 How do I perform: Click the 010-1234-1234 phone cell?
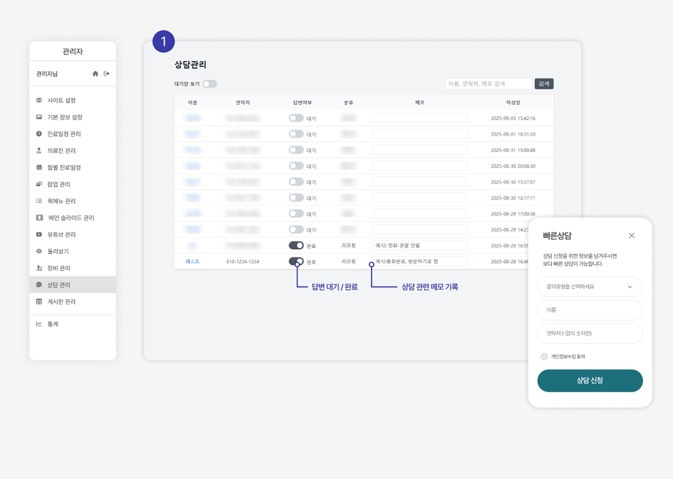[x=243, y=261]
